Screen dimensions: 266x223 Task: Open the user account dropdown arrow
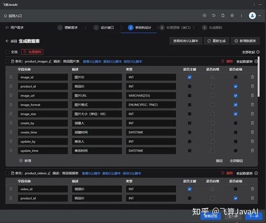tap(259, 16)
